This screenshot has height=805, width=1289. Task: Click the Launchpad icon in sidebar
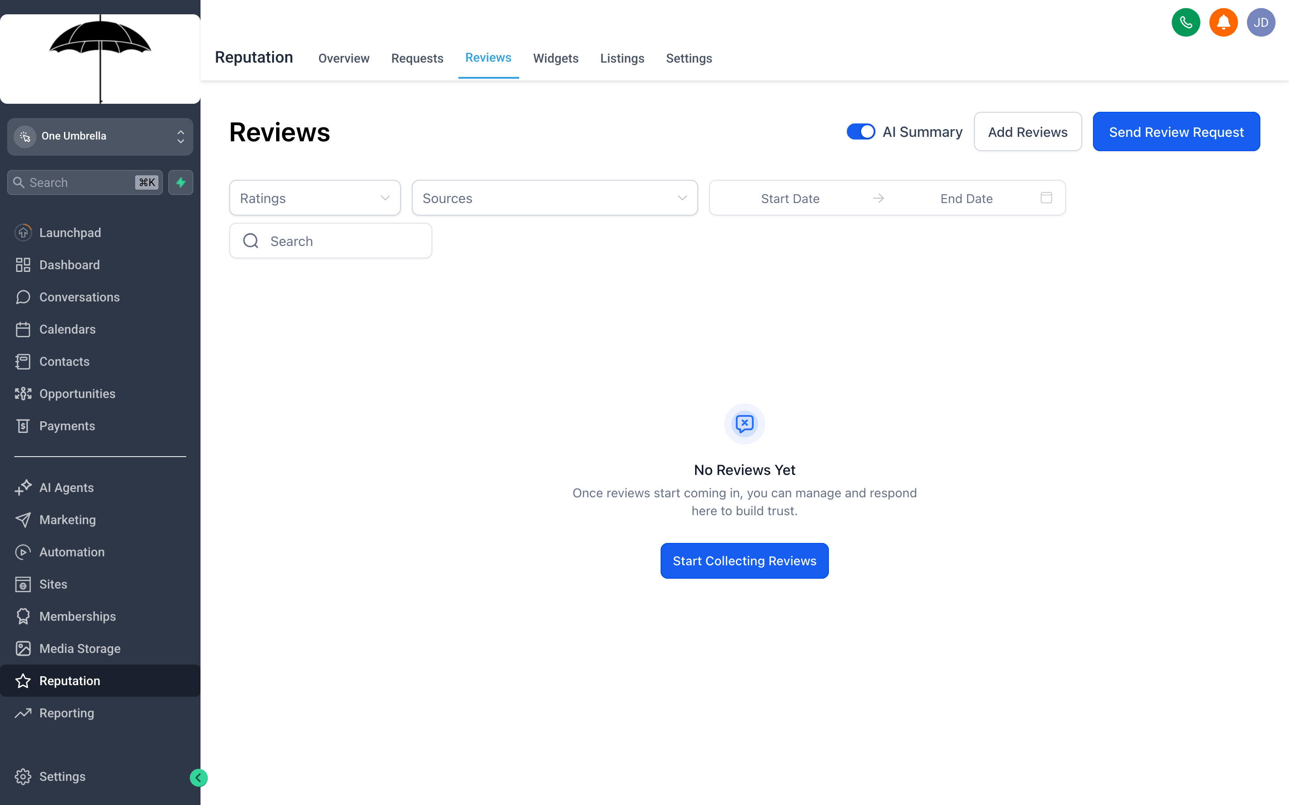[x=23, y=233]
